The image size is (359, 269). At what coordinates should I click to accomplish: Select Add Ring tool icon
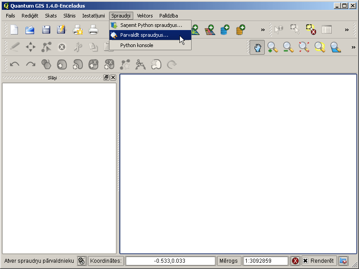pyautogui.click(x=62, y=65)
